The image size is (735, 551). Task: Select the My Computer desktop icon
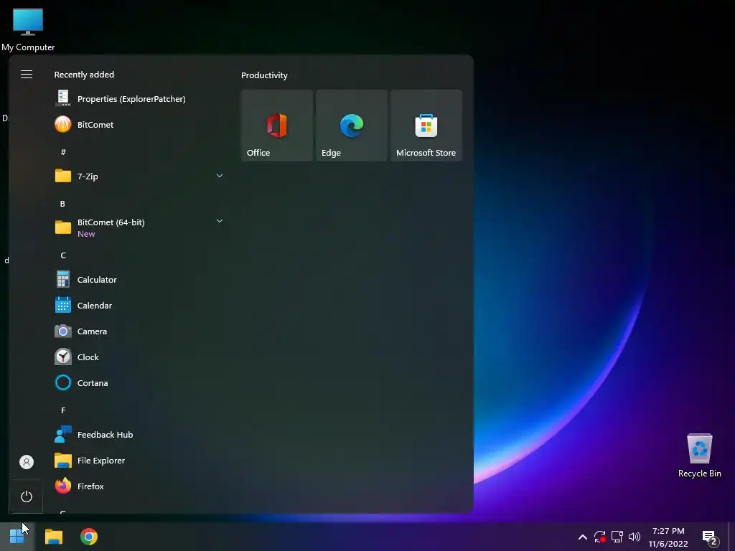(x=28, y=29)
